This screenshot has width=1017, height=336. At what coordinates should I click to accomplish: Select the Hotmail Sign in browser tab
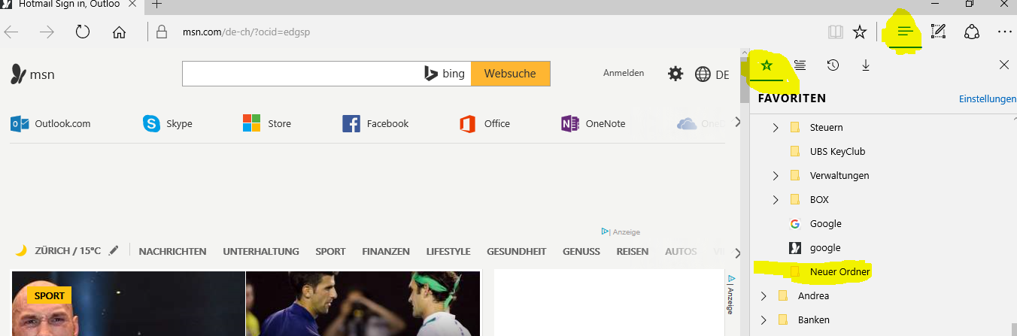pyautogui.click(x=68, y=4)
